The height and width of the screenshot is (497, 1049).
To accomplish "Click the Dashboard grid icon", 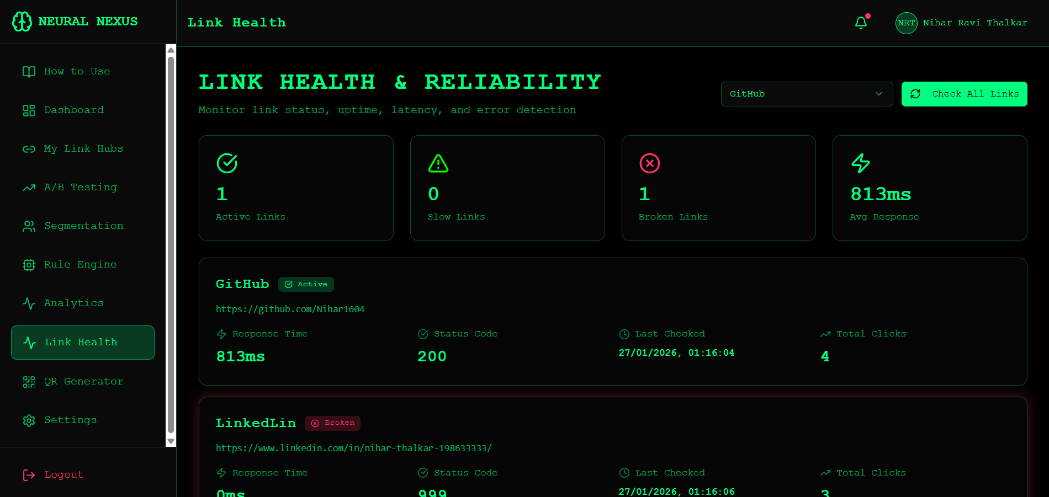I will [29, 110].
